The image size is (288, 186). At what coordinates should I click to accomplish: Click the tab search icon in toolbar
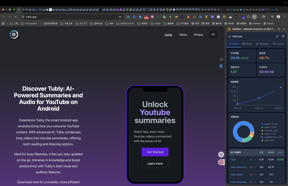click(x=263, y=17)
